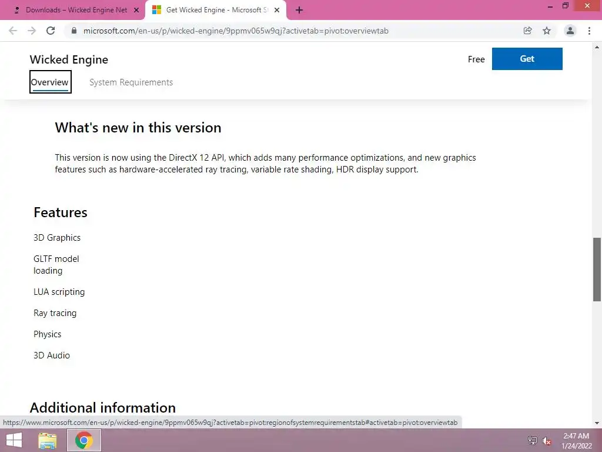Click the "3D Graphics" feature text
This screenshot has height=452, width=602.
[x=57, y=238]
